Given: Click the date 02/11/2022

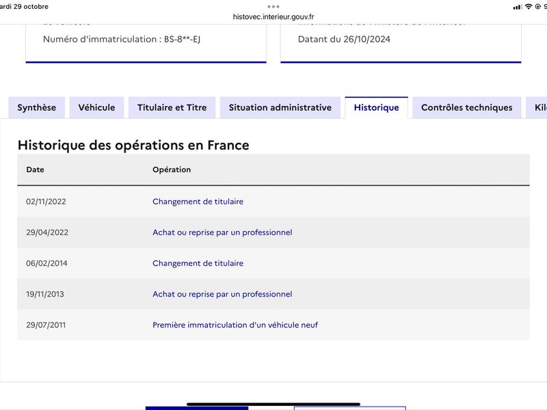Looking at the screenshot, I should 46,202.
